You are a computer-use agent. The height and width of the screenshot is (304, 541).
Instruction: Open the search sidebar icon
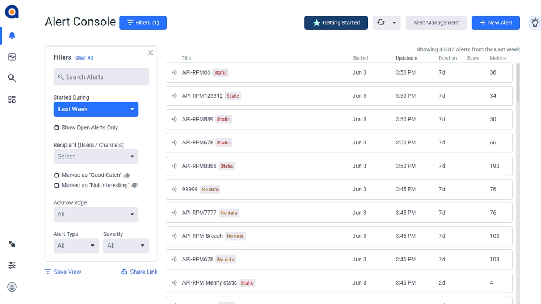(x=12, y=78)
